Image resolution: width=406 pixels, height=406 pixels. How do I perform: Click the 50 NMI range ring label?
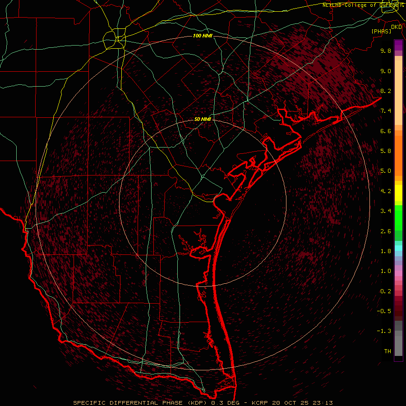point(203,119)
